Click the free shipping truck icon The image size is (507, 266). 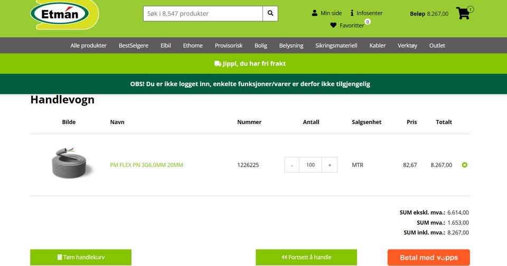(218, 64)
